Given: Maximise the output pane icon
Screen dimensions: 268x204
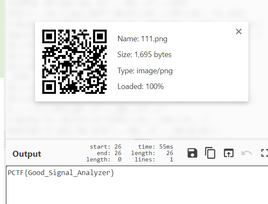Looking at the screenshot, I should coord(265,153).
